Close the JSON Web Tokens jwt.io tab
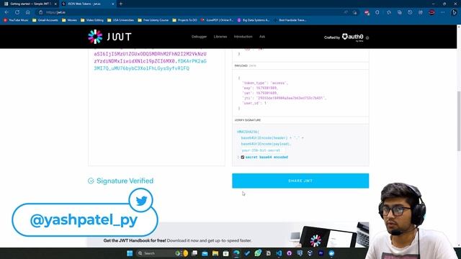The image size is (461, 259). (x=113, y=4)
